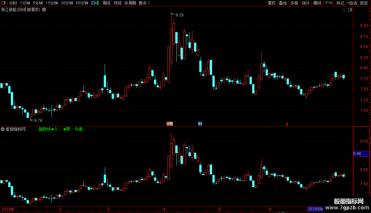Click the 股朋指标网 indicator name
Image resolution: width=371 pixels, height=213 pixels.
pos(16,129)
